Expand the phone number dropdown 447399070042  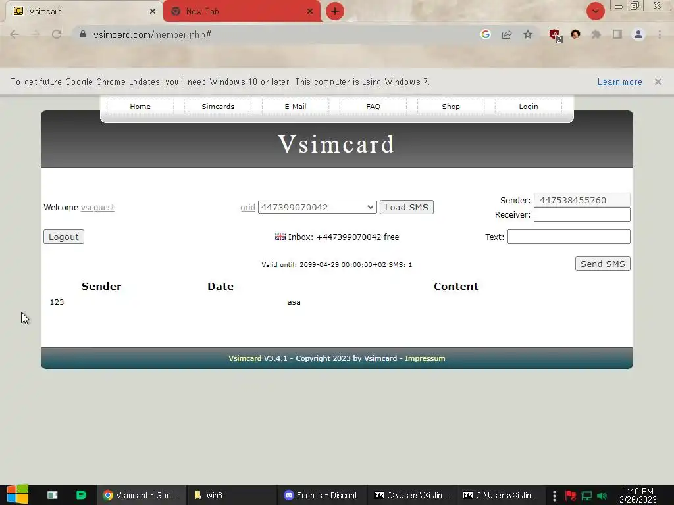317,207
